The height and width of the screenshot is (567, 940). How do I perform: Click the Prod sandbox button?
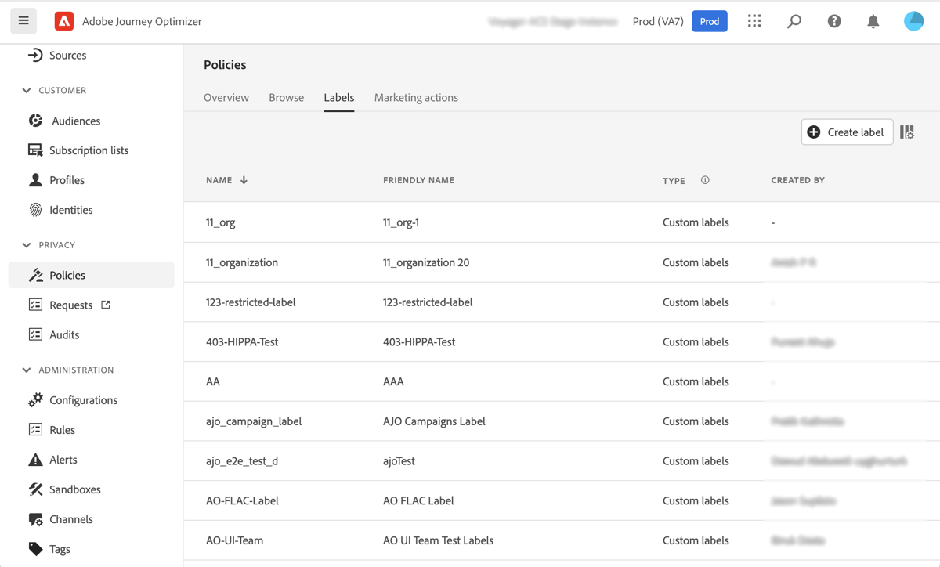pyautogui.click(x=709, y=21)
